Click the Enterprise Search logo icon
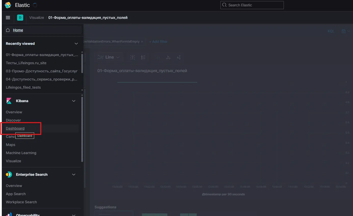Screen dimensions: 353x216 (x=9, y=174)
